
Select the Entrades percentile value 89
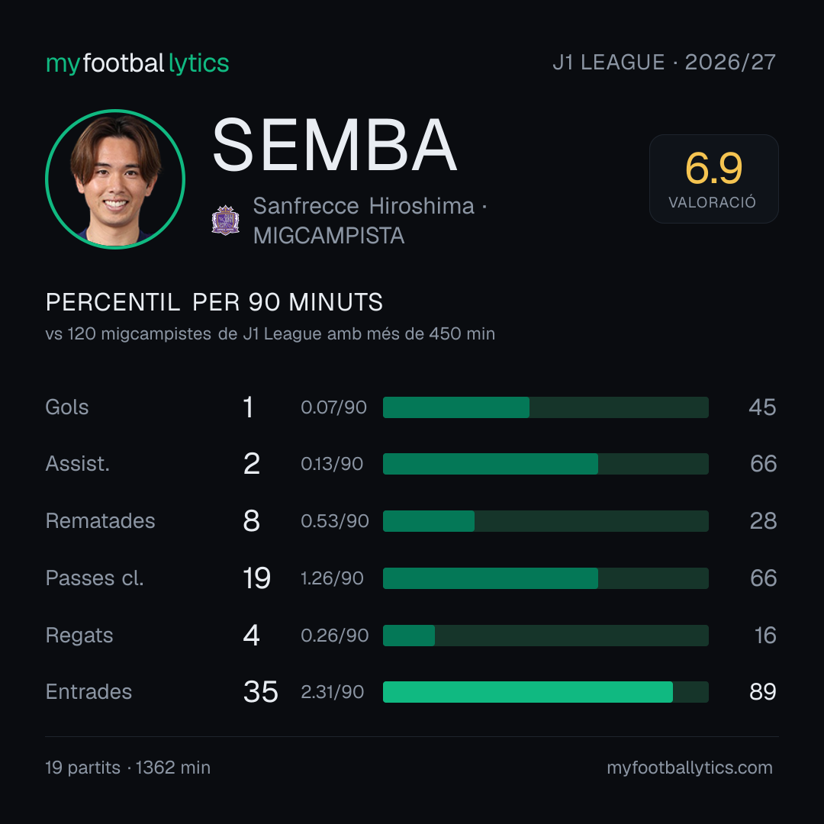click(762, 691)
